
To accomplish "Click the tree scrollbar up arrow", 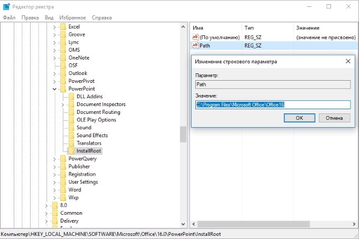I will coord(183,27).
